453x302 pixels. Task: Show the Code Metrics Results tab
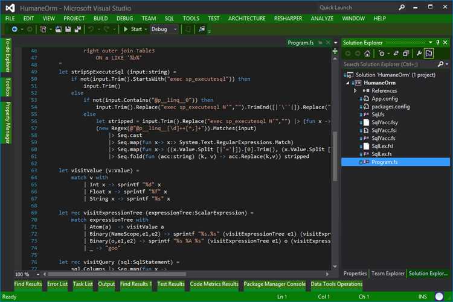tap(214, 284)
